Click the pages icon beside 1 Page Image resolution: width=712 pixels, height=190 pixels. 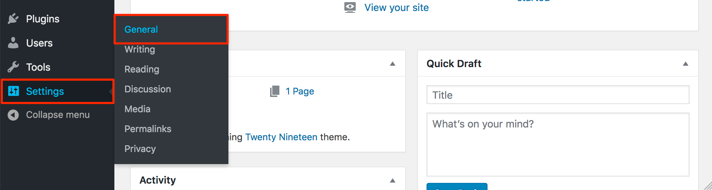pos(275,91)
